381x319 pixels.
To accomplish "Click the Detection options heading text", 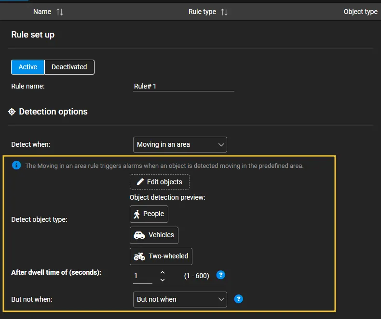I will (53, 112).
